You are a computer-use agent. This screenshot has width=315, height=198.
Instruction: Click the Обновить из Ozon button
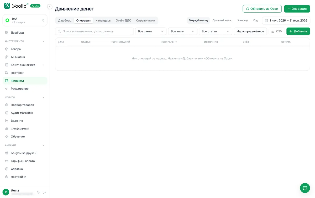click(x=262, y=9)
